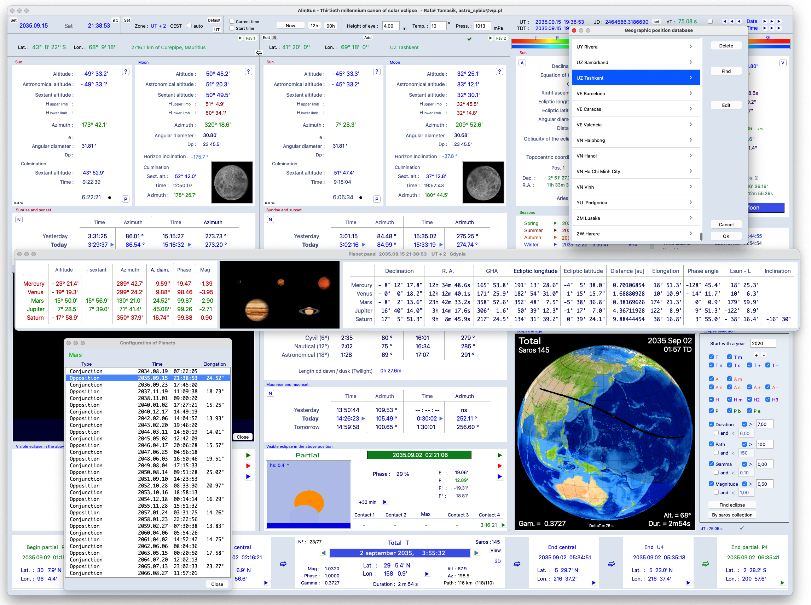Screen dimensions: 811x605
Task: Expand the UZ Samarkand row chevron
Action: [x=691, y=62]
